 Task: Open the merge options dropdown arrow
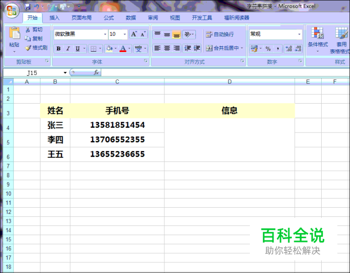(x=242, y=48)
